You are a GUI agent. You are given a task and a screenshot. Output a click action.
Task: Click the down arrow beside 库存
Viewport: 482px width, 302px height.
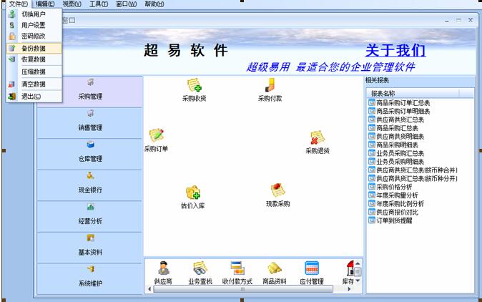(x=358, y=281)
